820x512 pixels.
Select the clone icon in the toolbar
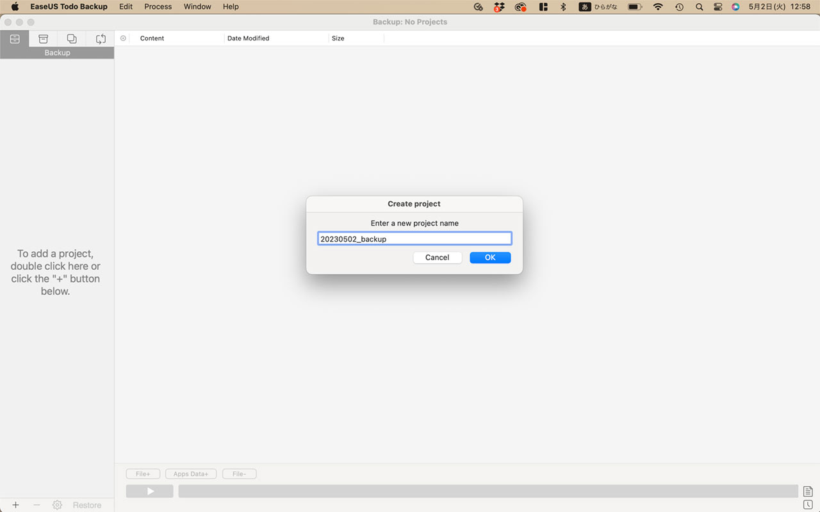coord(71,38)
